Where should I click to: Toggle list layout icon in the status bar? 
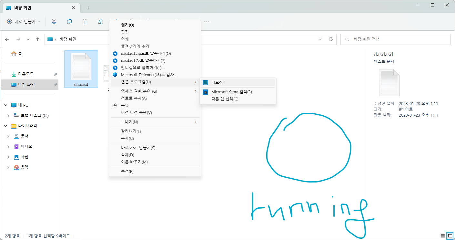coord(443,236)
